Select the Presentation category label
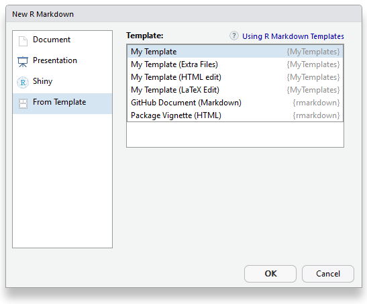The height and width of the screenshot is (304, 367). (x=55, y=60)
